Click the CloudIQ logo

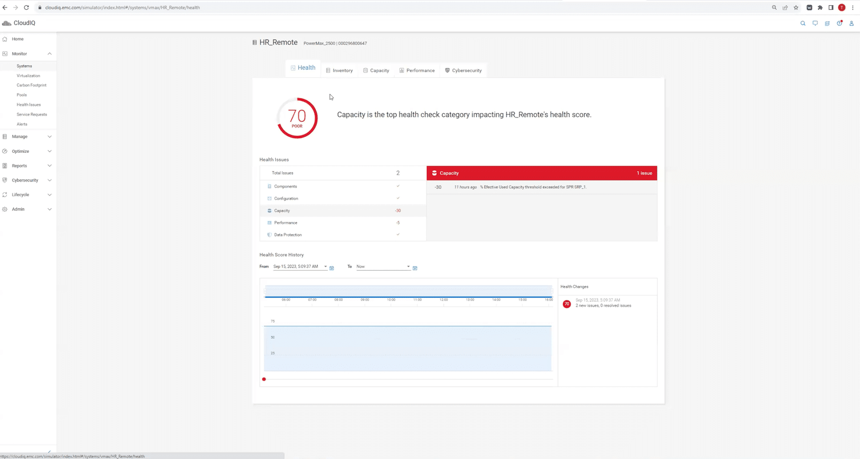click(19, 23)
